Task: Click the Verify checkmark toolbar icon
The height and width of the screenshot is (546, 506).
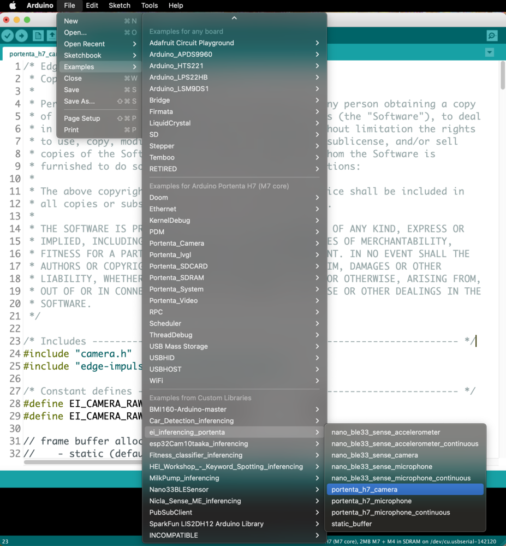Action: (8, 35)
